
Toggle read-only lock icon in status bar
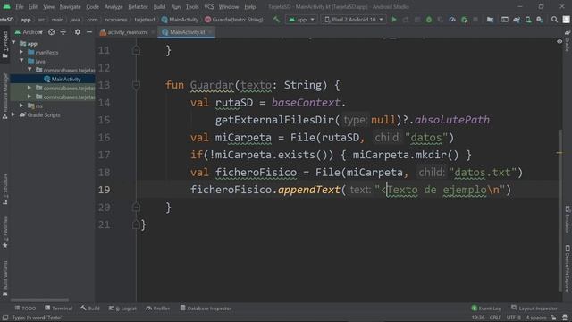point(553,318)
